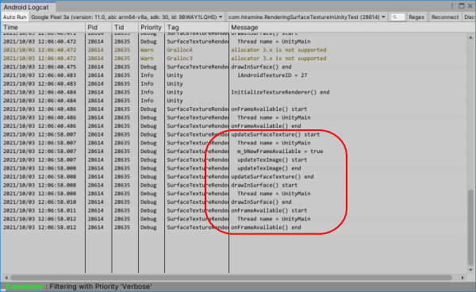
Task: Click the timestamp 2021/10/03 12:06:58.010
Action: click(x=40, y=202)
